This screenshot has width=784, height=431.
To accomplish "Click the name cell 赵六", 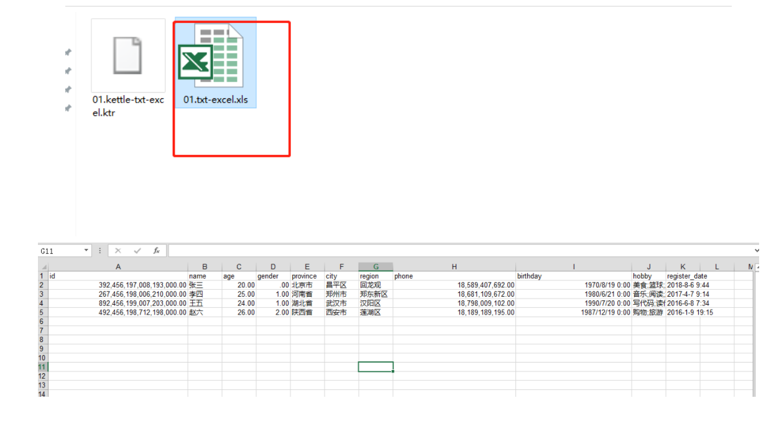I will pos(205,312).
